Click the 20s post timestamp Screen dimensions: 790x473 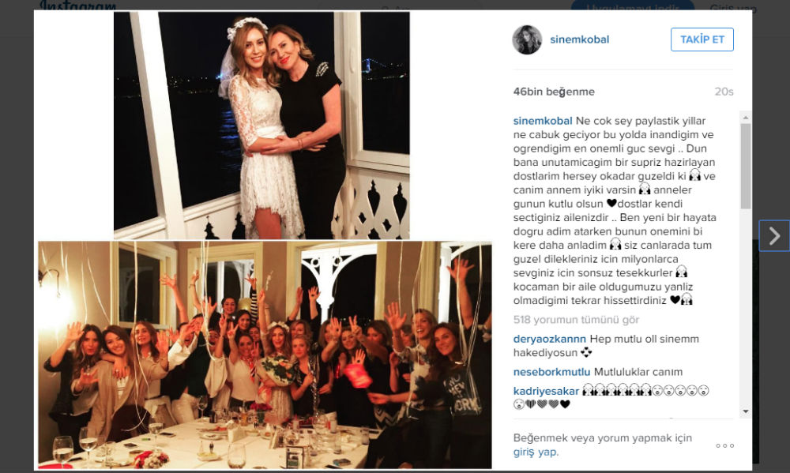724,92
